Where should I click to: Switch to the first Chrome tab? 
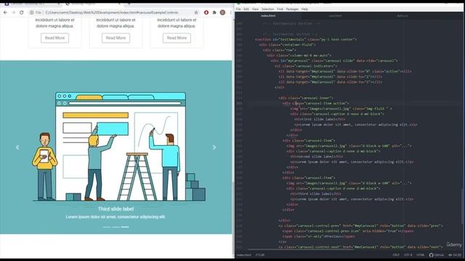(33, 4)
